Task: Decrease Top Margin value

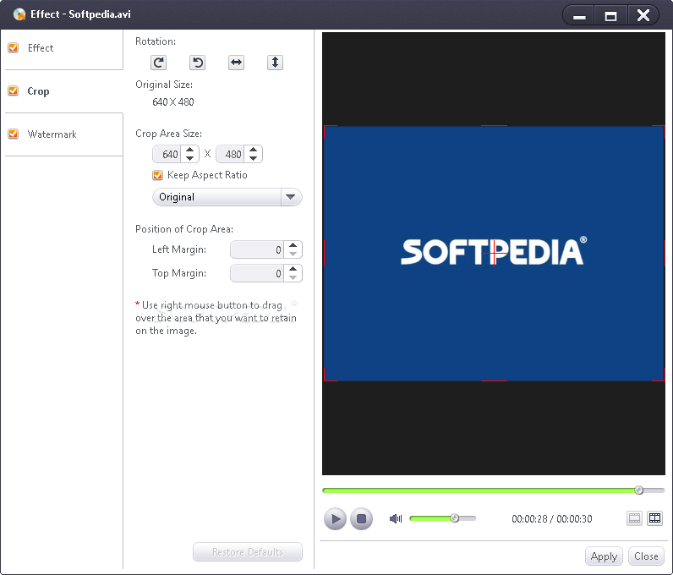Action: point(293,277)
